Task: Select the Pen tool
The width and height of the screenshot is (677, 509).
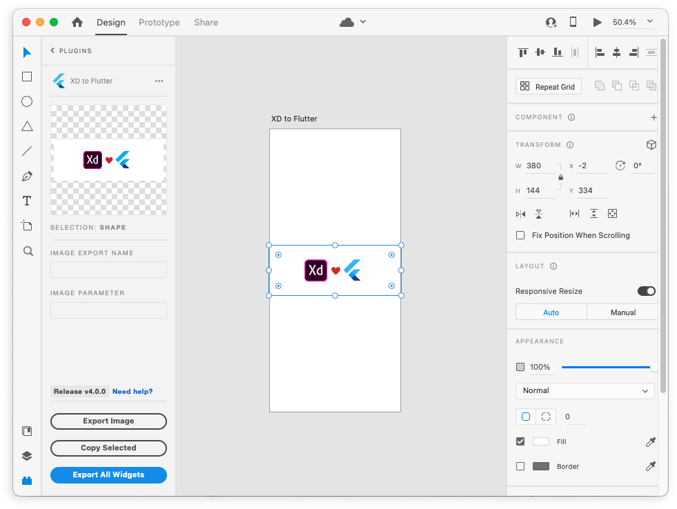Action: (27, 176)
